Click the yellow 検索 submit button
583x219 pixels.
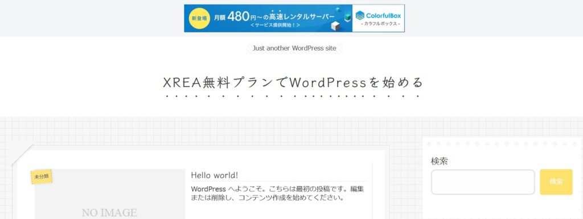pos(556,182)
